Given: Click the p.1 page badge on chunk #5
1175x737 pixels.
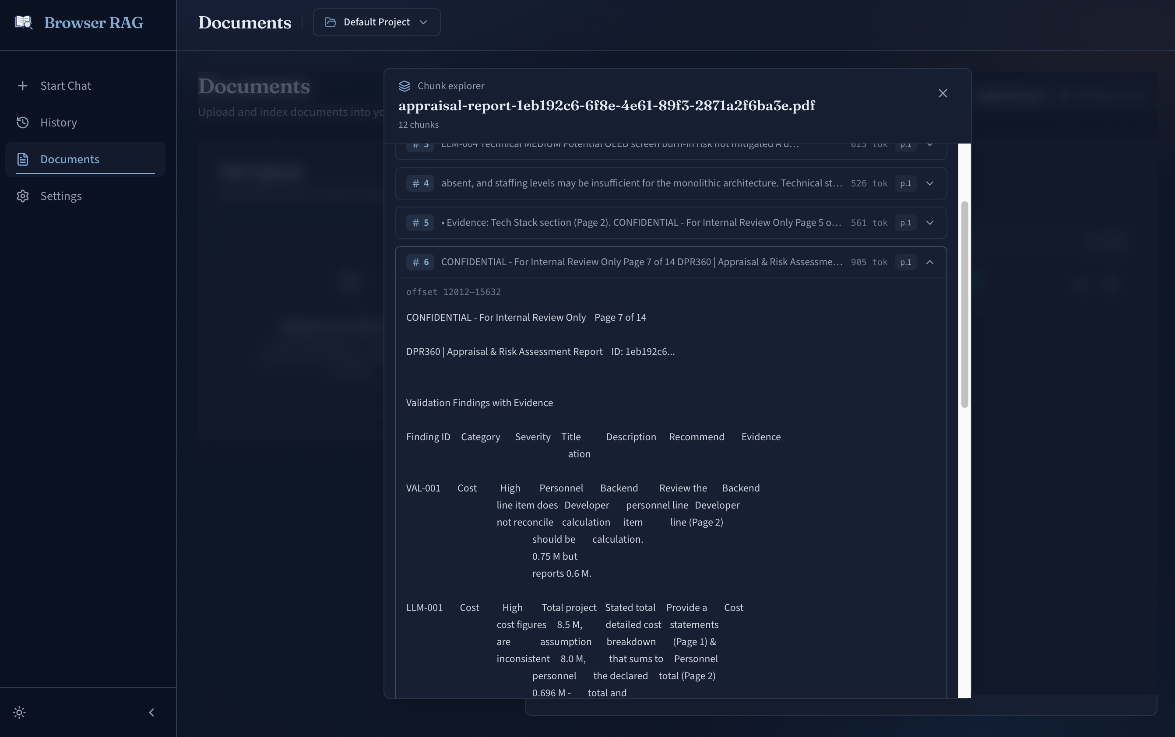Looking at the screenshot, I should pyautogui.click(x=905, y=223).
